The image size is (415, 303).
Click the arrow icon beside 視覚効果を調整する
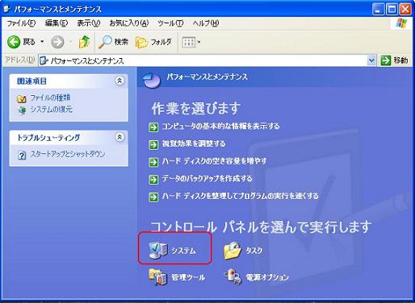153,144
